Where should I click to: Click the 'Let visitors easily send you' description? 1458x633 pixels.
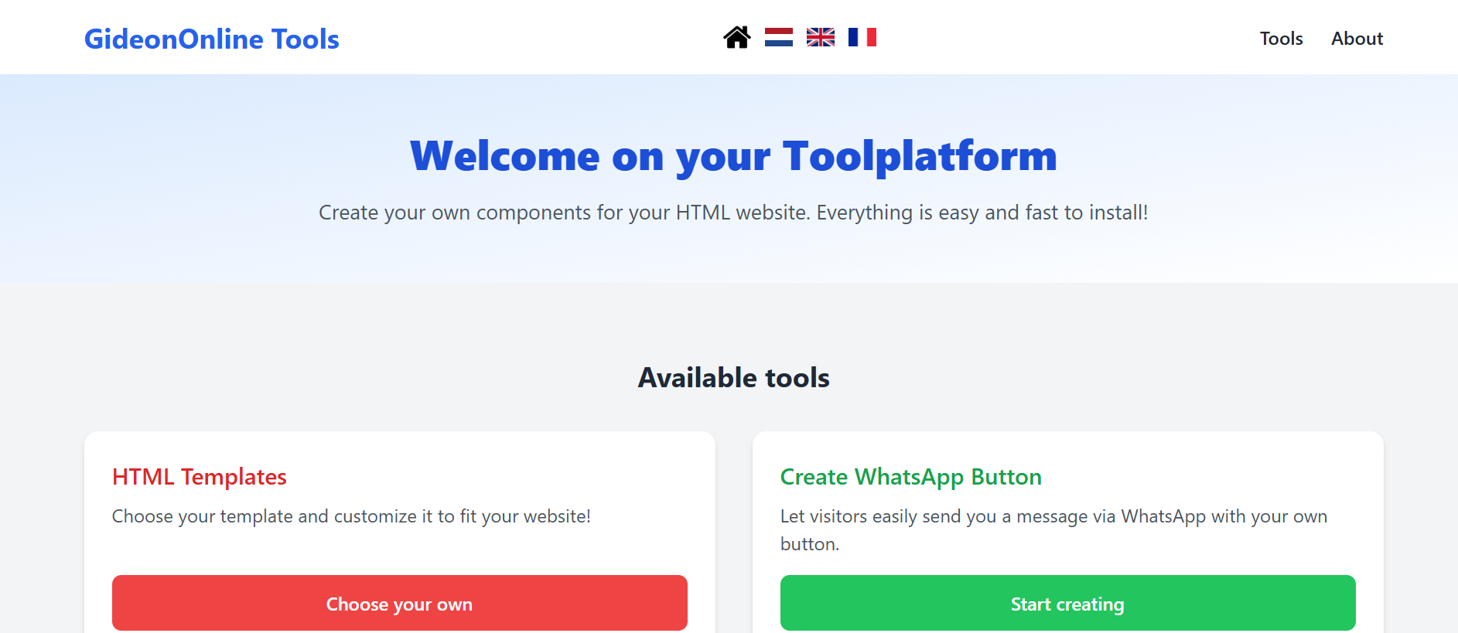coord(1053,530)
